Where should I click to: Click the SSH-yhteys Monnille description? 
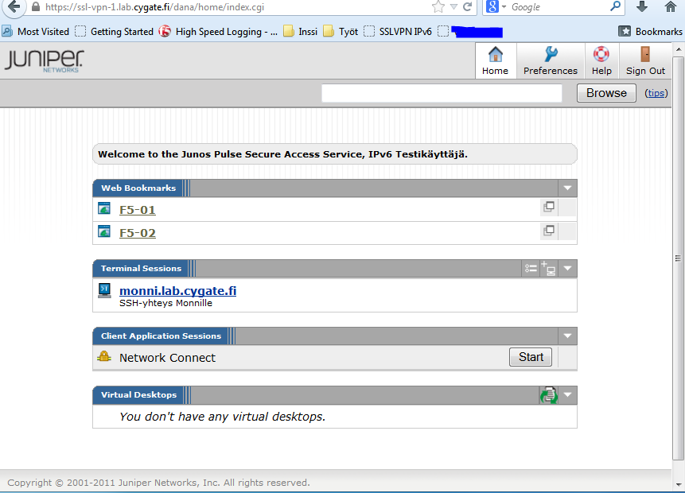point(165,303)
